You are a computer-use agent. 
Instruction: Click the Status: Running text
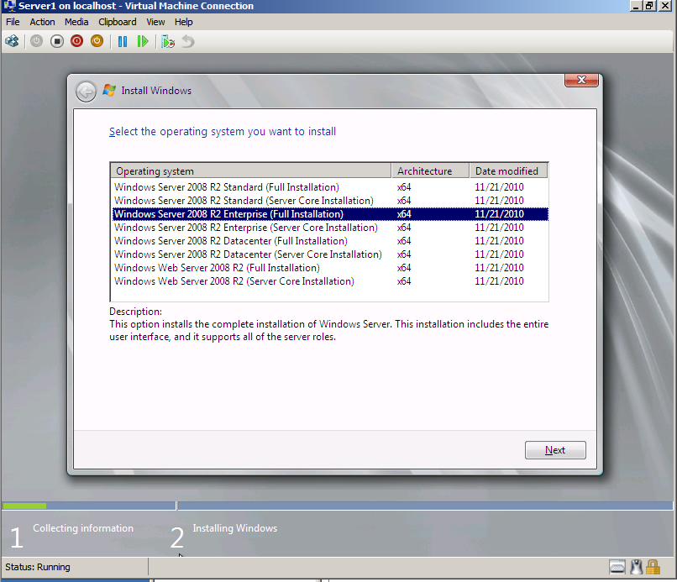pos(38,567)
